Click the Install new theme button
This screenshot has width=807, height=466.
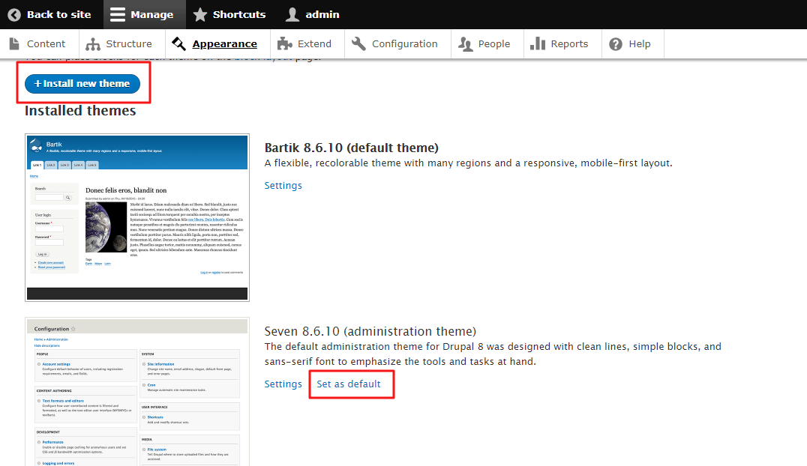pos(82,83)
